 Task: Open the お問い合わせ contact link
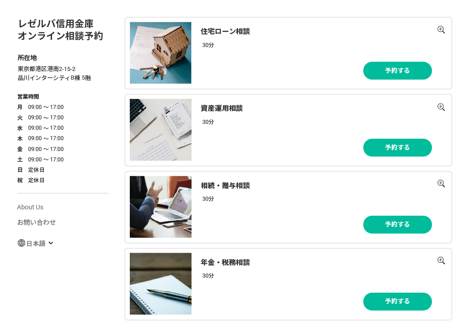36,222
